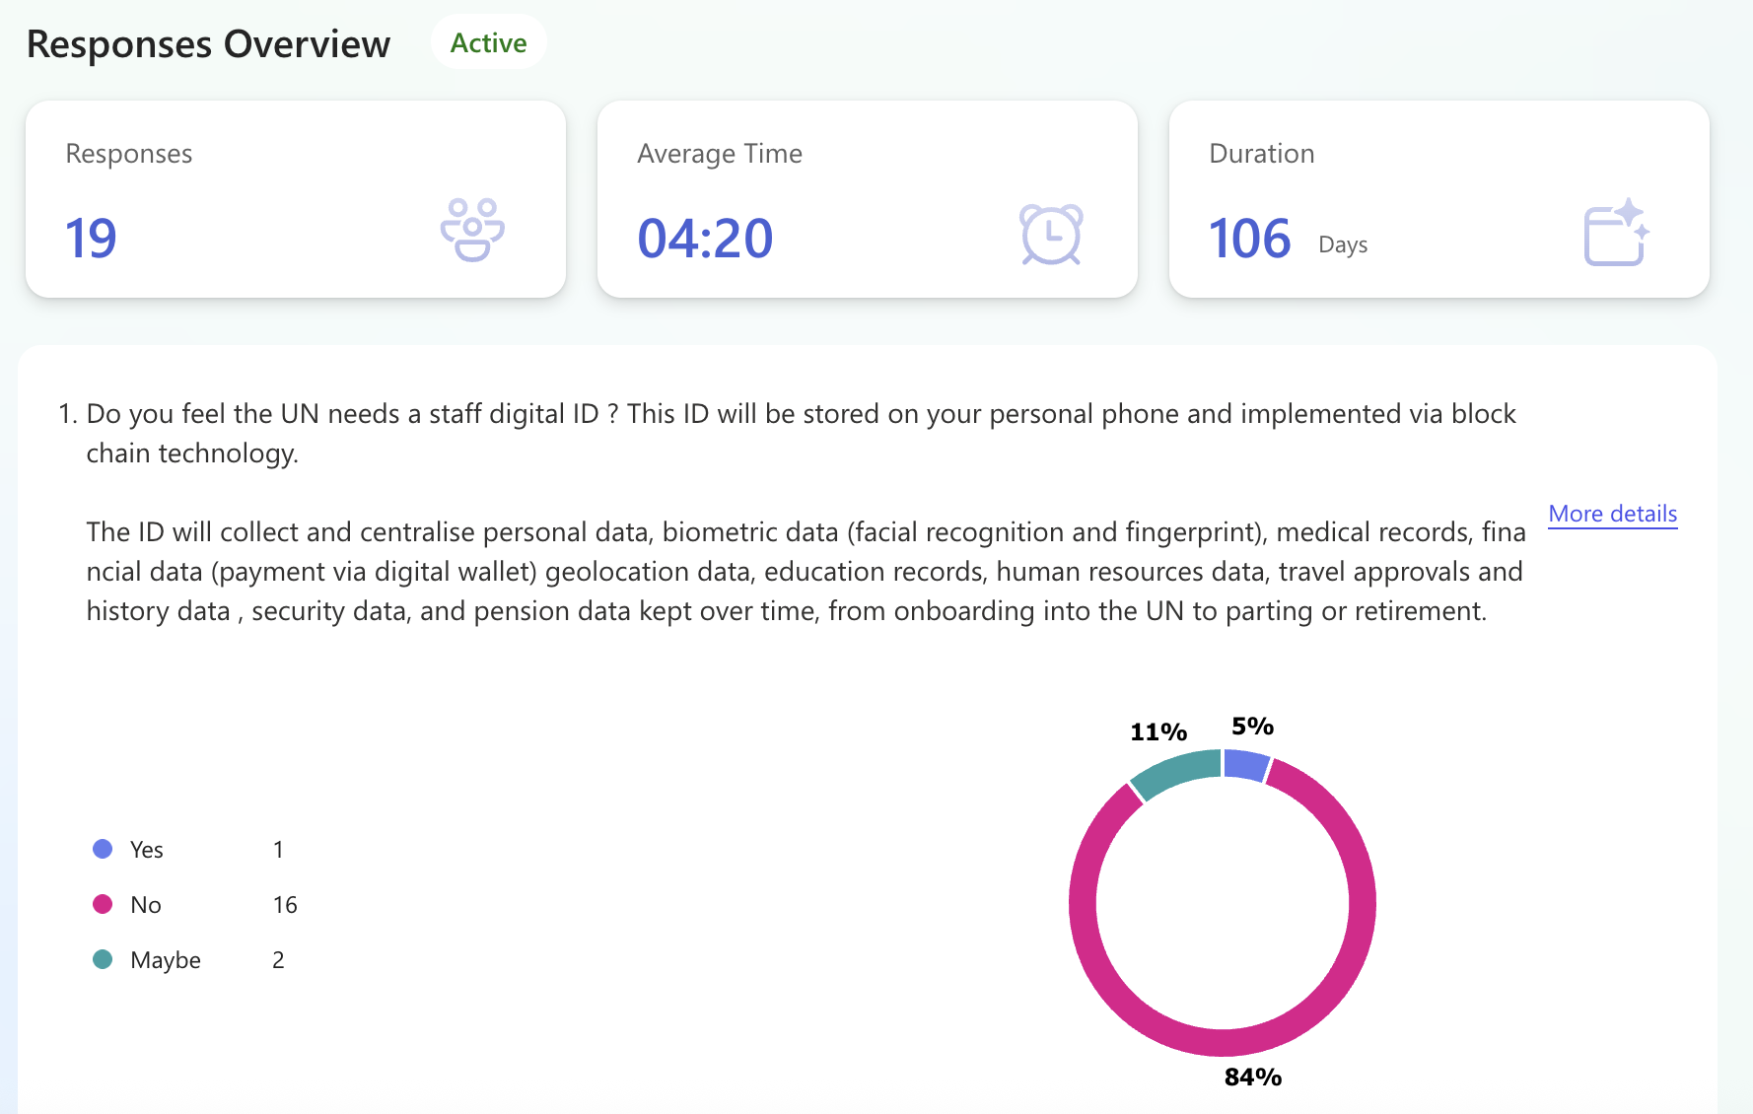Click the blue Yes donut segment

pos(1245,764)
